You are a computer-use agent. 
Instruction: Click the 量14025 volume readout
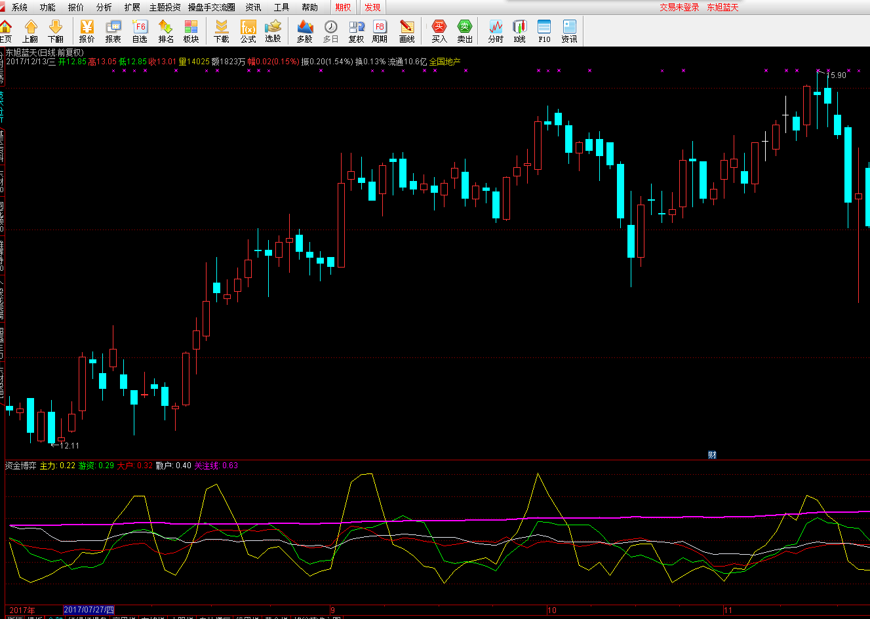click(x=194, y=62)
